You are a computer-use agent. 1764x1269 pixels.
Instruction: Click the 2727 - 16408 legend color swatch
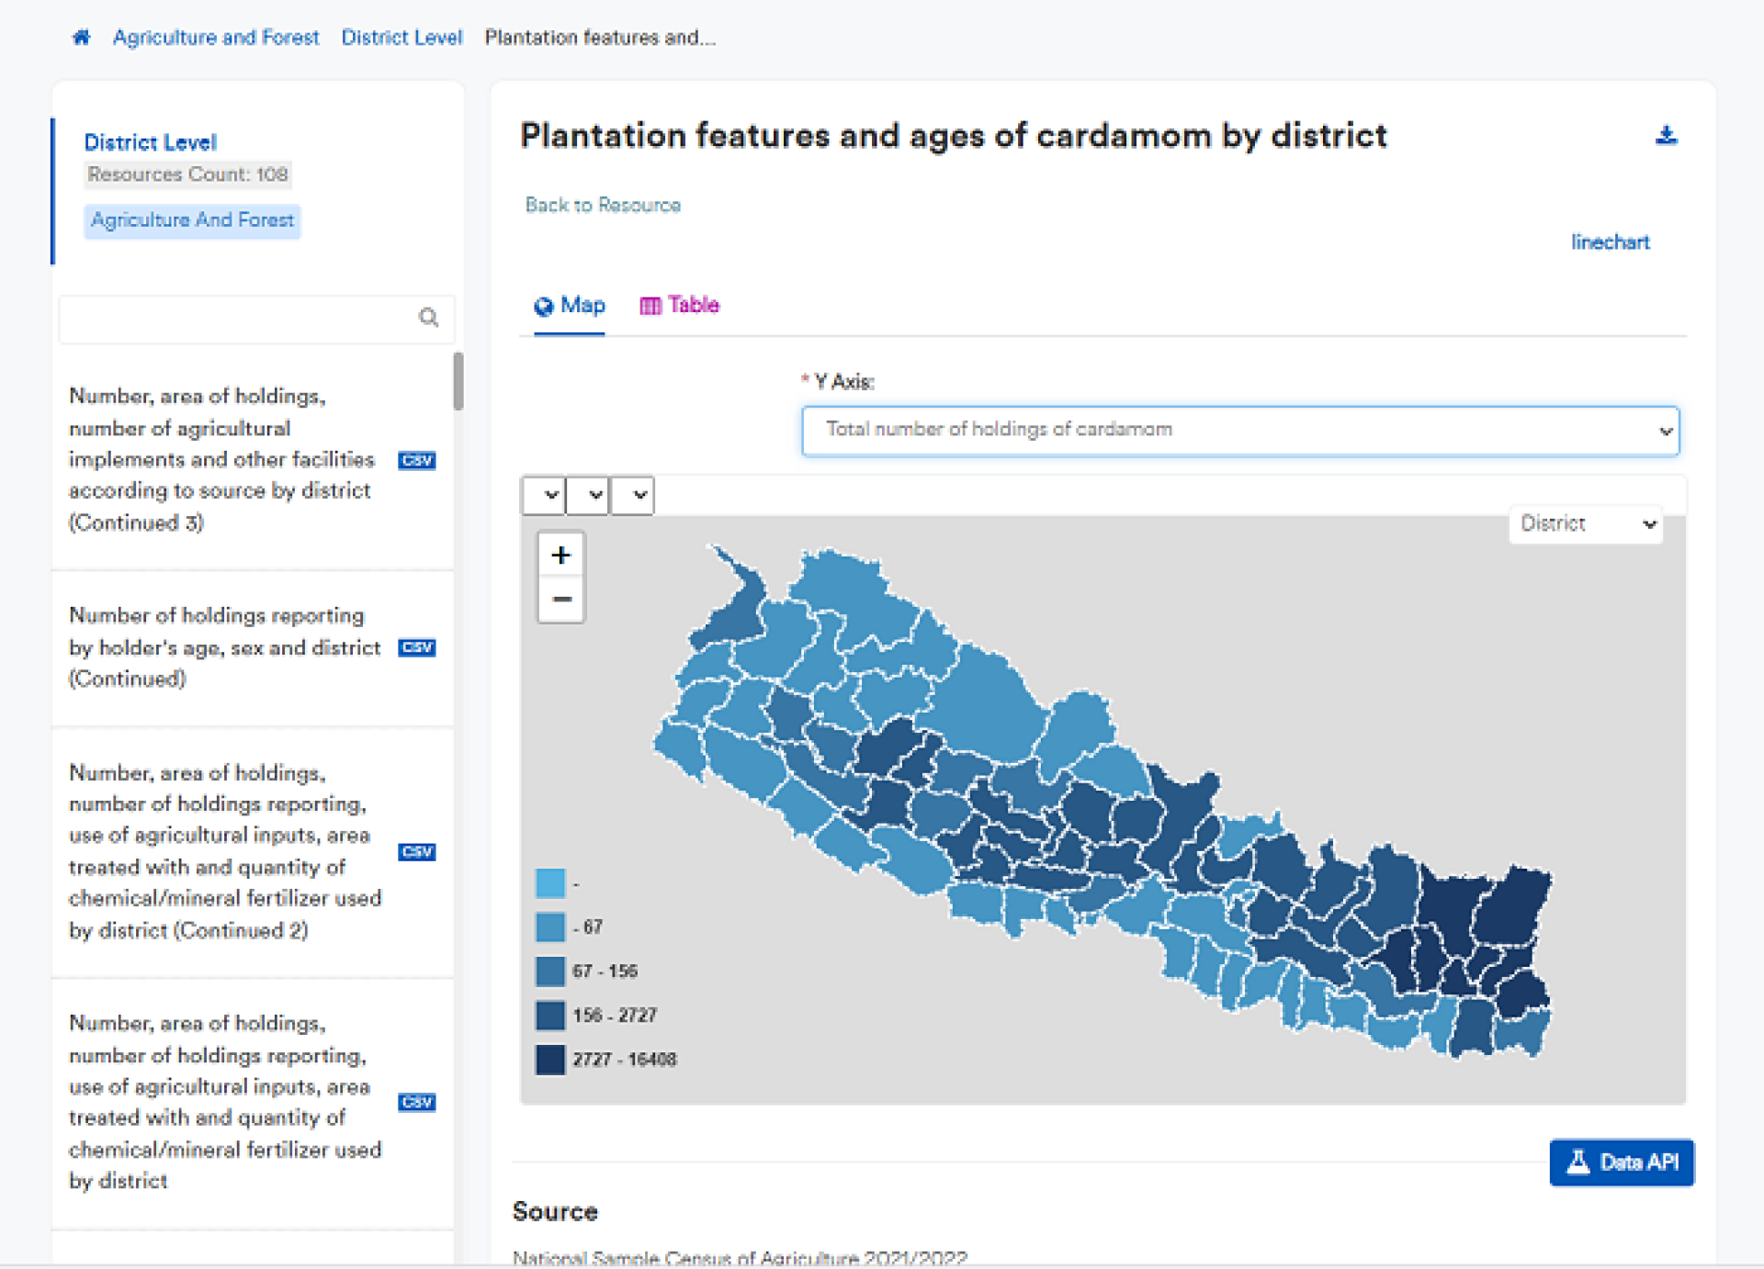[550, 1060]
